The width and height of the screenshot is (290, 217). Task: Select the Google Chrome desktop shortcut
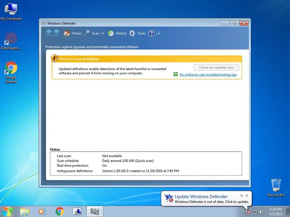(x=11, y=72)
